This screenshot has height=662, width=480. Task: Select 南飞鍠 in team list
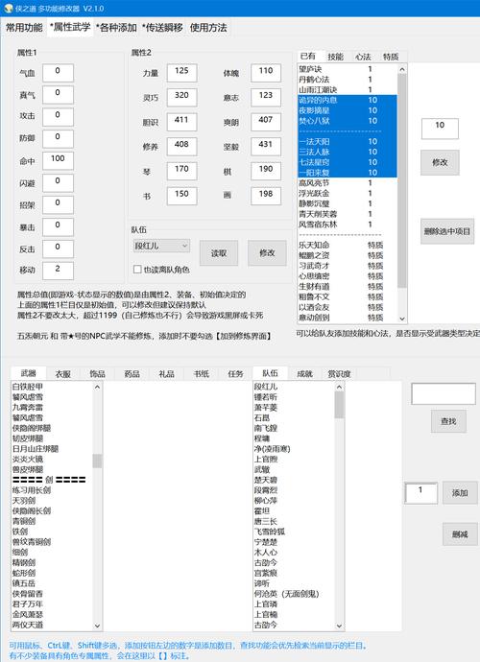(x=294, y=428)
